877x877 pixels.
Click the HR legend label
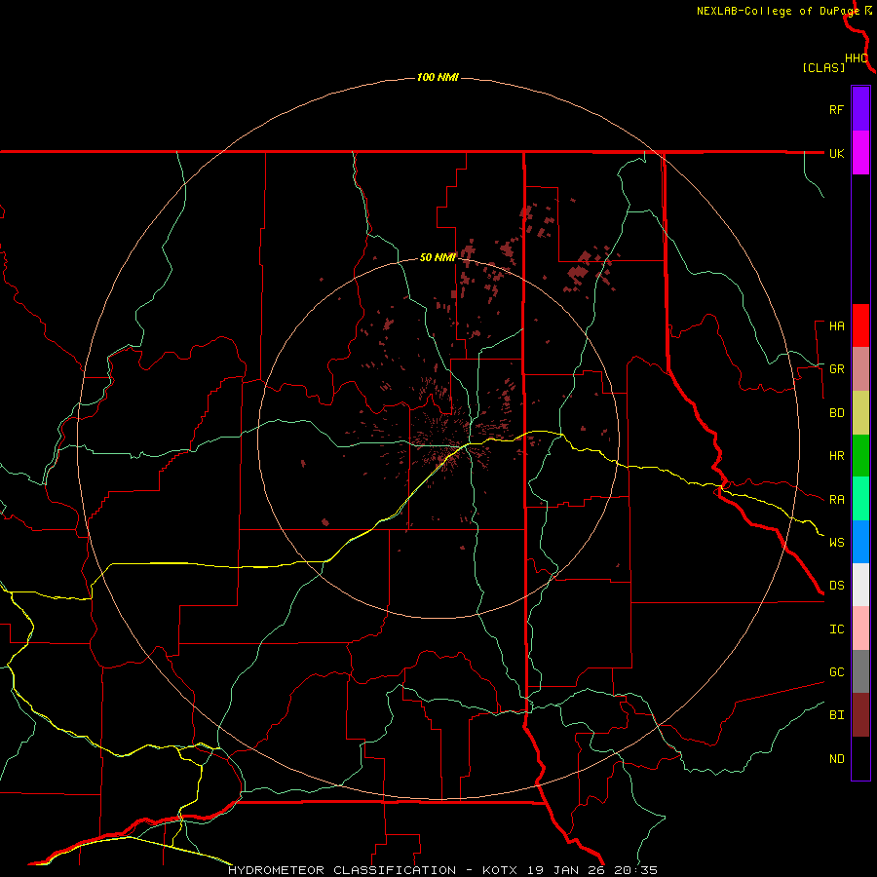click(836, 456)
